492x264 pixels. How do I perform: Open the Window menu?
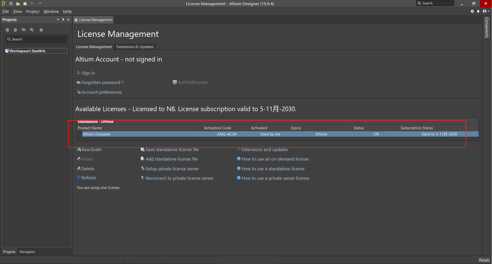click(51, 11)
